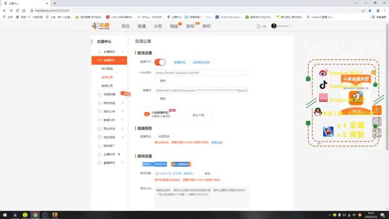Expand the 商业活动 sidebar chevron
The height and width of the screenshot is (219, 389).
[123, 128]
